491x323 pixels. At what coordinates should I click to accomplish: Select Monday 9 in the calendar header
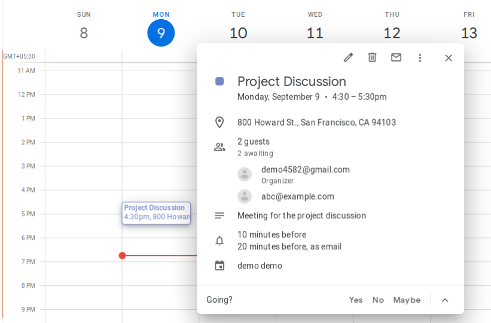pyautogui.click(x=161, y=33)
